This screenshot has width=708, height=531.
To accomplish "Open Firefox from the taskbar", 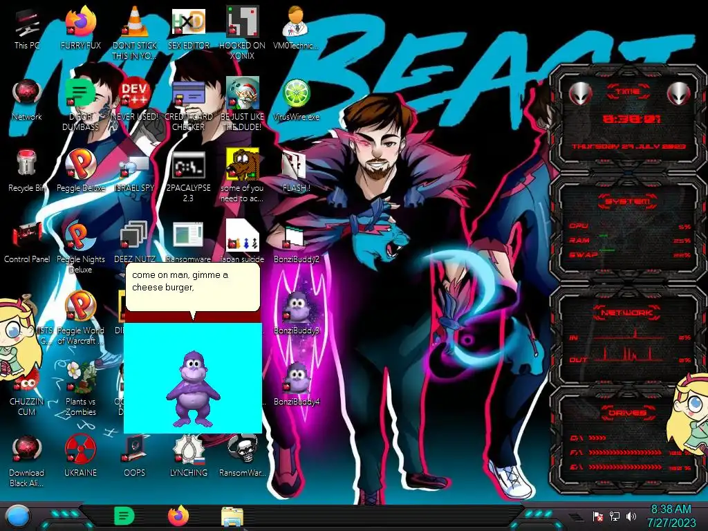I will tap(178, 516).
